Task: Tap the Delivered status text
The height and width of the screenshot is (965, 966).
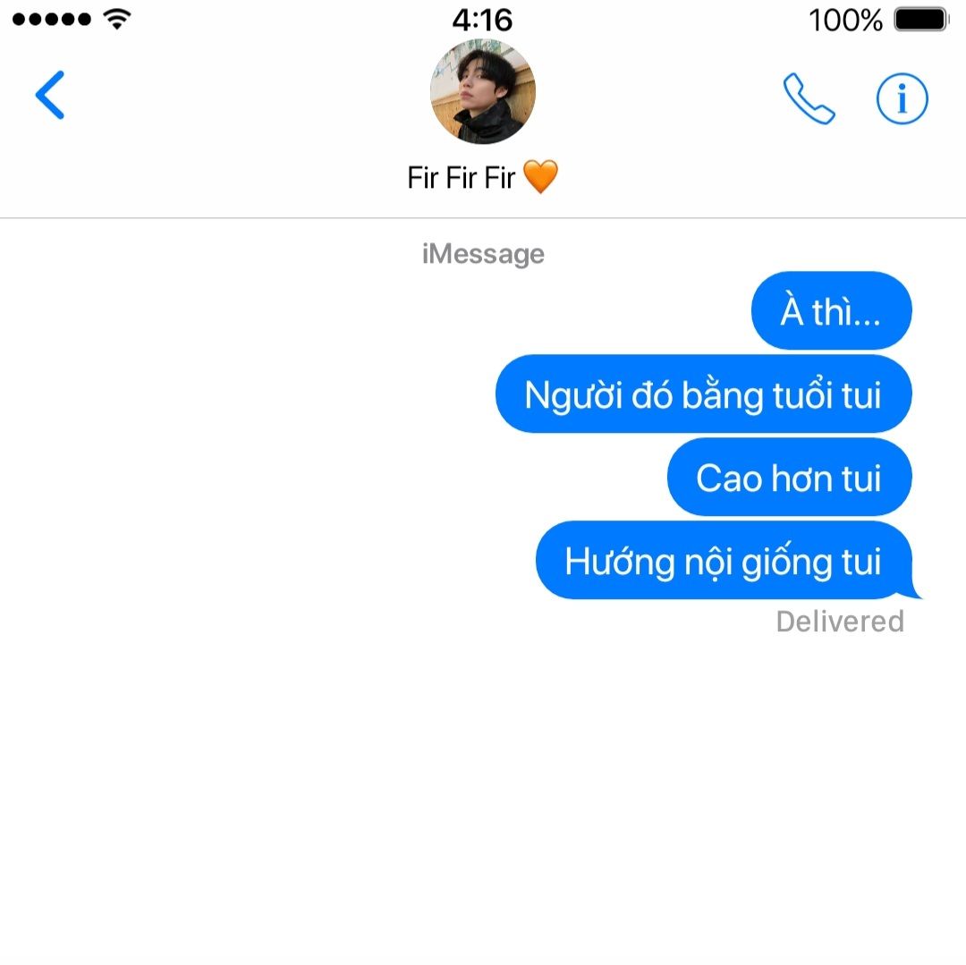Action: (x=840, y=622)
